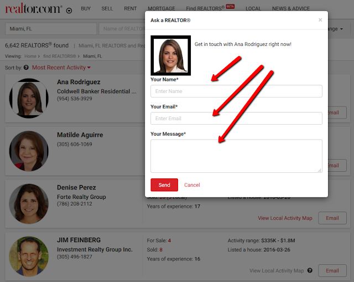
Task: Click Ana Rodriguez's photo in the dialog
Action: [x=171, y=55]
